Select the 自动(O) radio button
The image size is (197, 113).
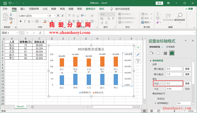(155, 99)
